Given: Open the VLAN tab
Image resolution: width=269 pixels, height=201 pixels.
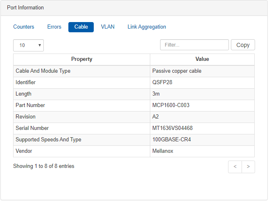Looking at the screenshot, I should point(108,27).
